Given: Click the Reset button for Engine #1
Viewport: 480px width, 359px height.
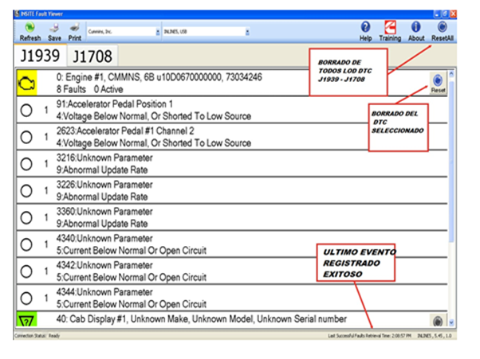Looking at the screenshot, I should tap(438, 83).
